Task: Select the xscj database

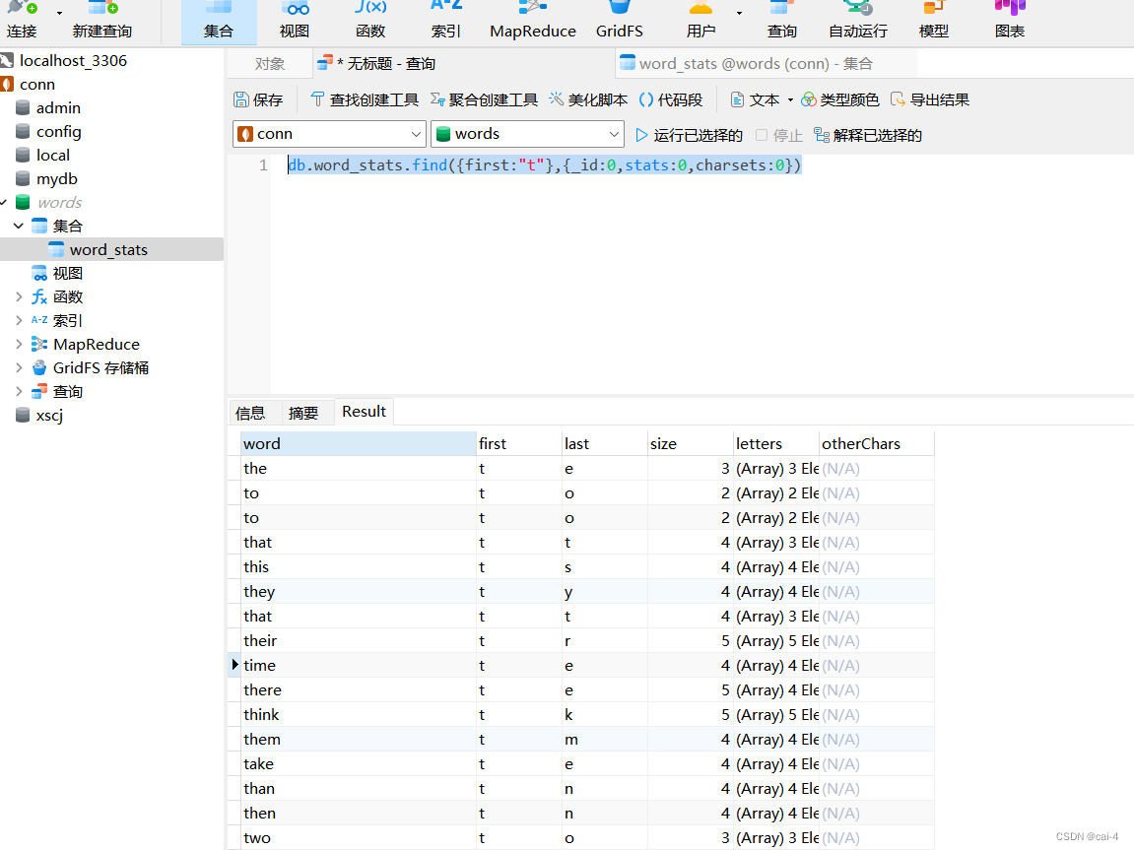Action: 49,416
